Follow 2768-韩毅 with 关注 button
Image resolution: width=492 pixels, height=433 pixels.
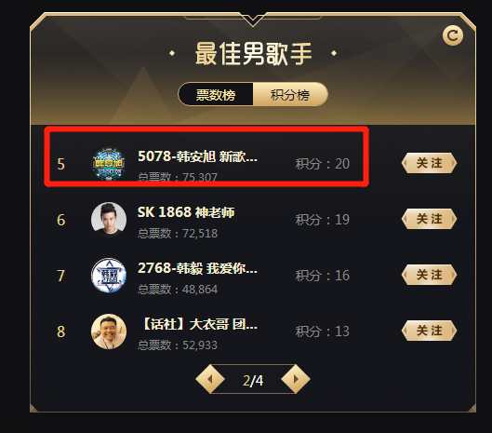[429, 275]
